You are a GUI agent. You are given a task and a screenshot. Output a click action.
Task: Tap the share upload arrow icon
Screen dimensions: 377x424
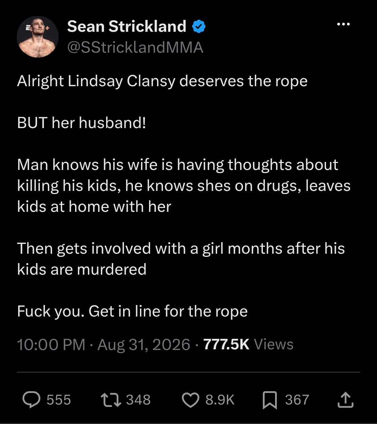346,400
